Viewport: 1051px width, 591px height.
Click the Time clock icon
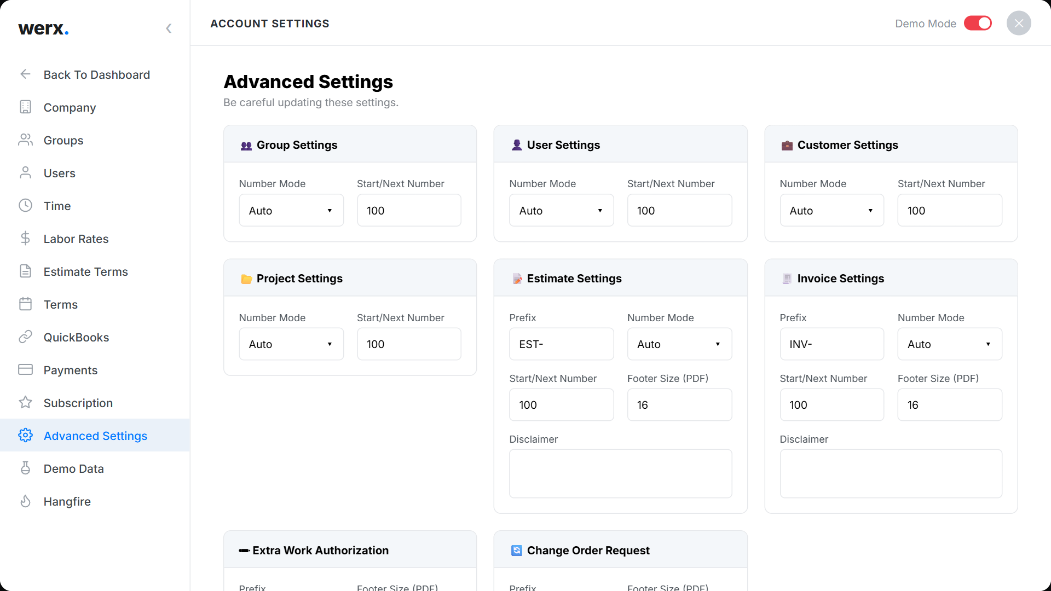[x=25, y=206]
